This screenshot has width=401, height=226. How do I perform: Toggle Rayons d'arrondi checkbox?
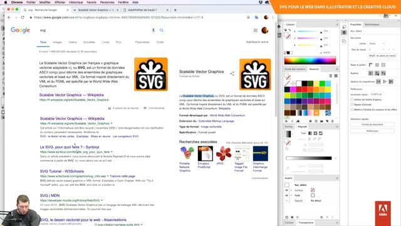[352, 105]
